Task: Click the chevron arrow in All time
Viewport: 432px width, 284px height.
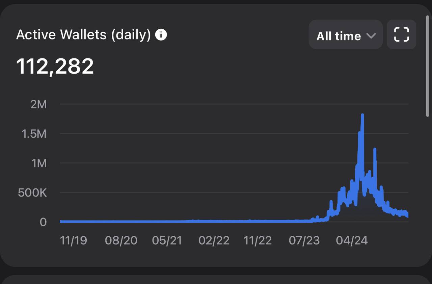Action: (371, 35)
